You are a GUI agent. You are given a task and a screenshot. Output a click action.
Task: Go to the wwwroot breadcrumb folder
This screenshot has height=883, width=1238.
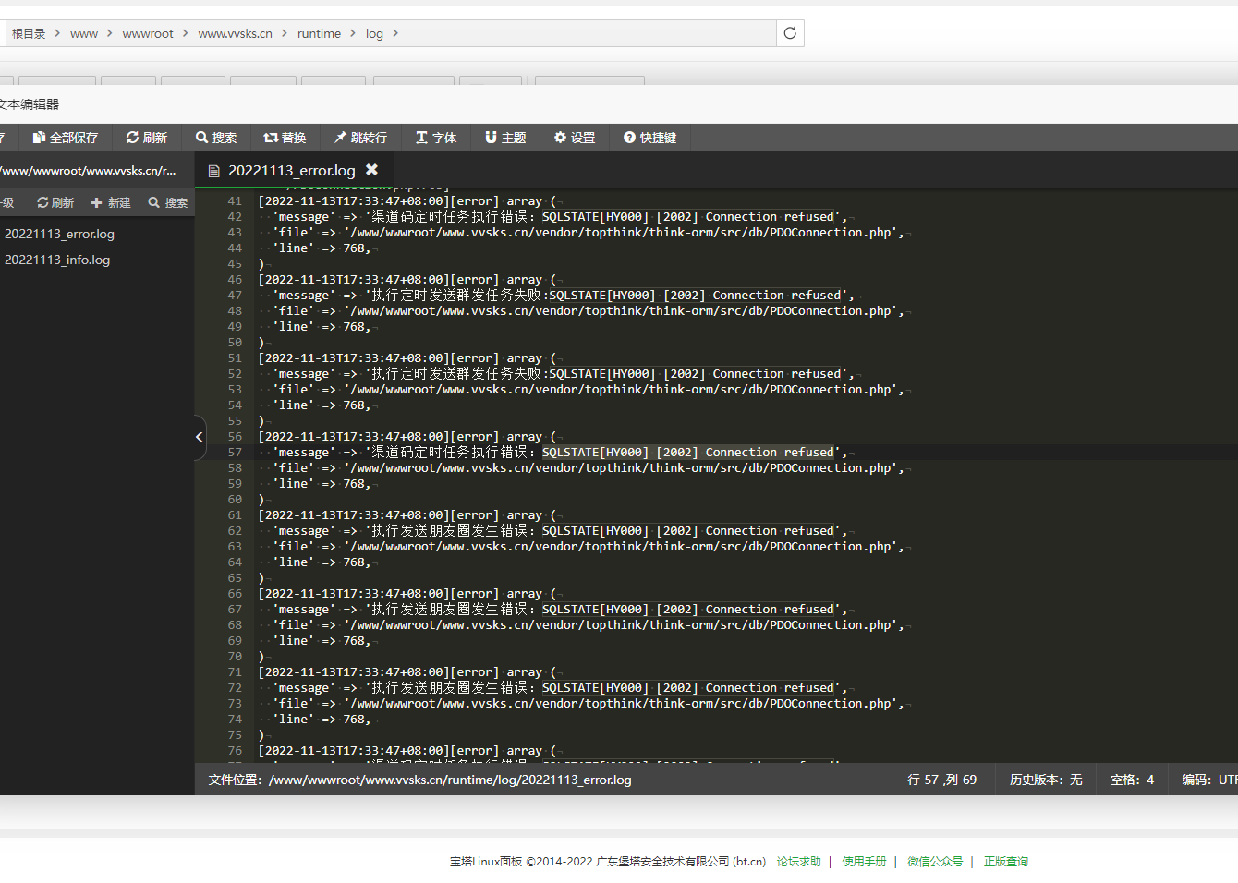click(x=148, y=33)
